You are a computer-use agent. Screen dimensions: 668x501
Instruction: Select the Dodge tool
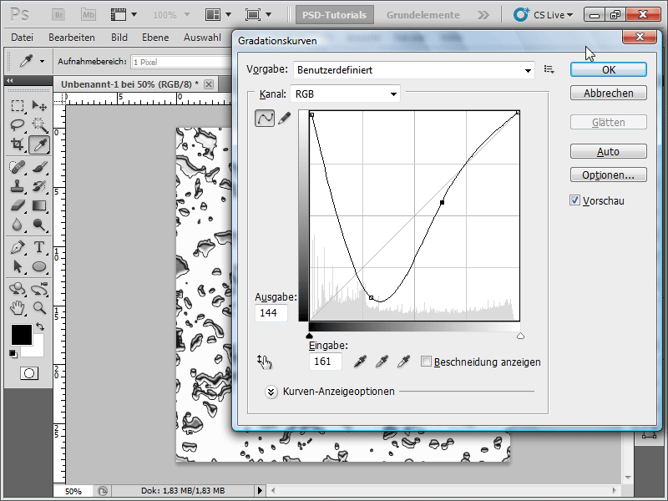[x=39, y=225]
